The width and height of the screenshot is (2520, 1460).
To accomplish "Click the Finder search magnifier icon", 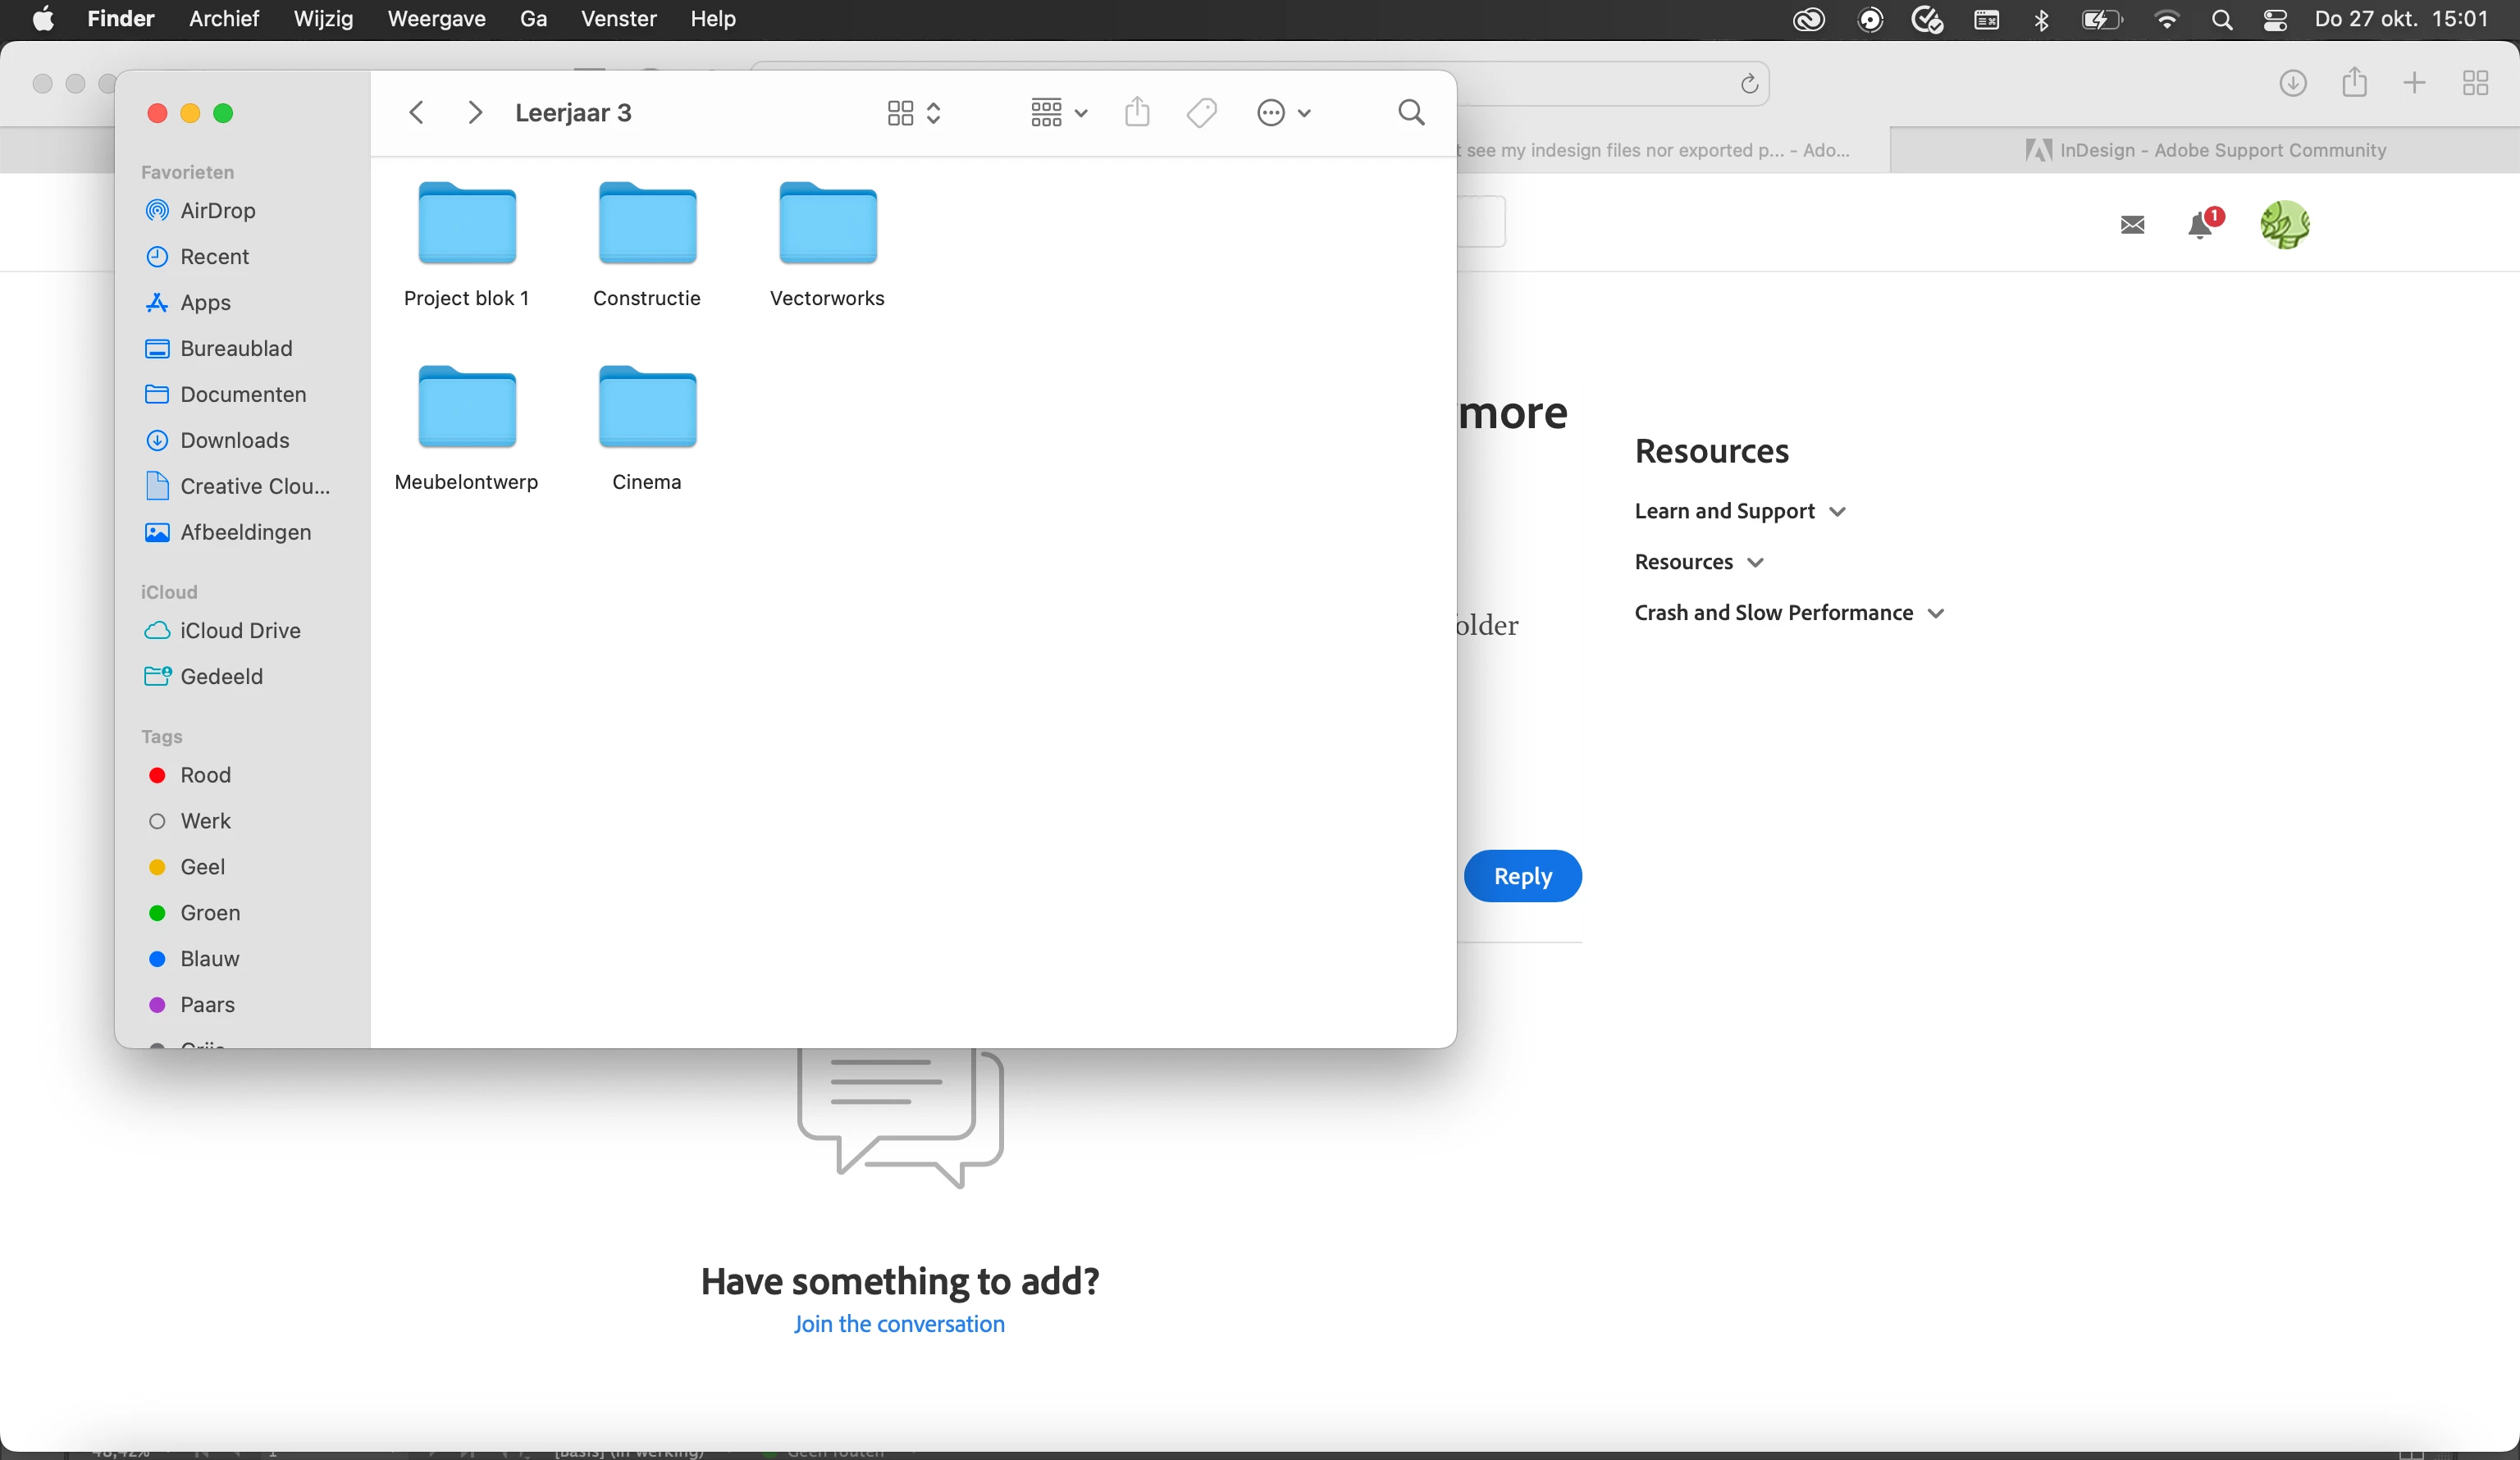I will coord(1411,113).
